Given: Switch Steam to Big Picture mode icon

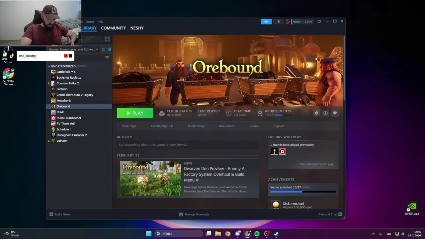Looking at the screenshot, I should click(319, 22).
